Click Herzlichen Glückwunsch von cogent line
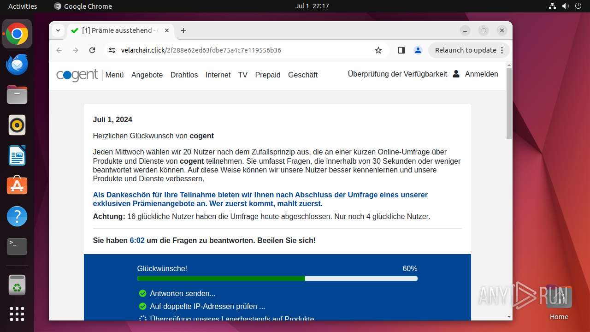The height and width of the screenshot is (332, 590). [153, 136]
